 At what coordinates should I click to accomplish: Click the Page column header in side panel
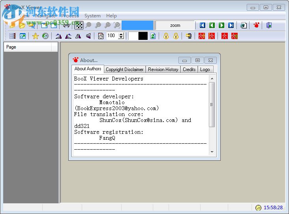(x=28, y=47)
